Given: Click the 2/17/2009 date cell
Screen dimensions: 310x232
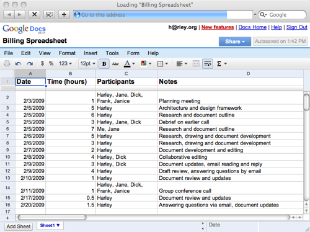Looking at the screenshot, I should (30, 198).
